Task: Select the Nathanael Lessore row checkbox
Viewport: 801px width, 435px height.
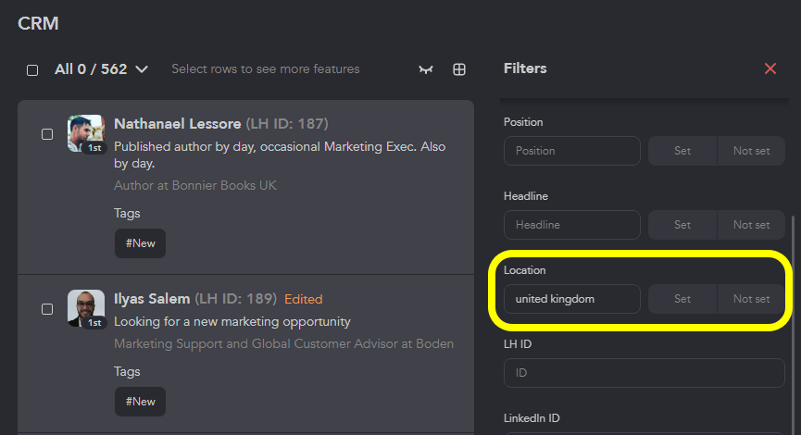Action: [47, 134]
